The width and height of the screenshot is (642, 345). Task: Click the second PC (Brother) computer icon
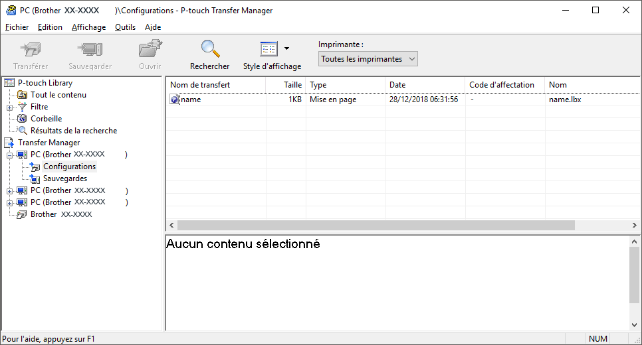(x=22, y=190)
